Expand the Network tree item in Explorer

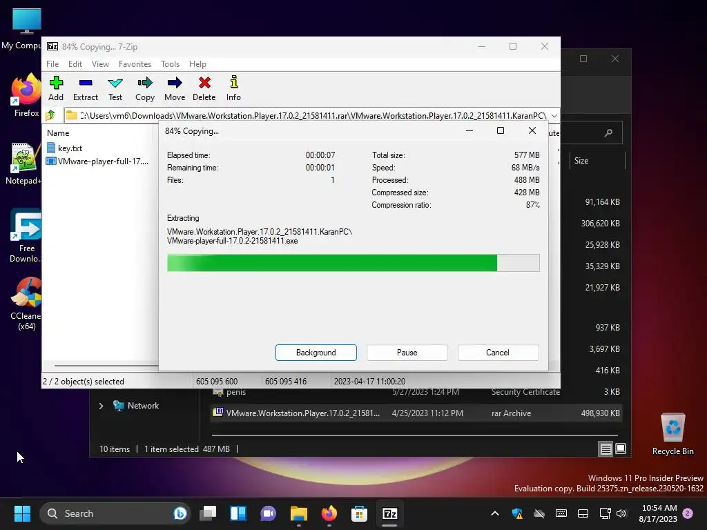pyautogui.click(x=101, y=406)
